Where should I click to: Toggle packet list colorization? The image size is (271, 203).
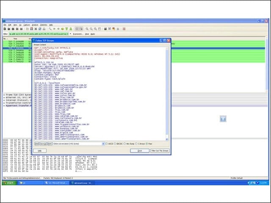point(77,29)
